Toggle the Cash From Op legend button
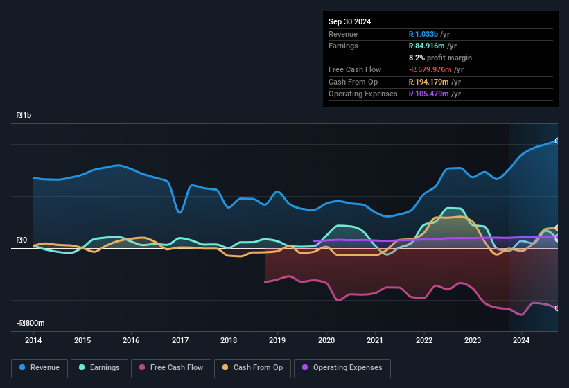569x388 pixels. [252, 368]
